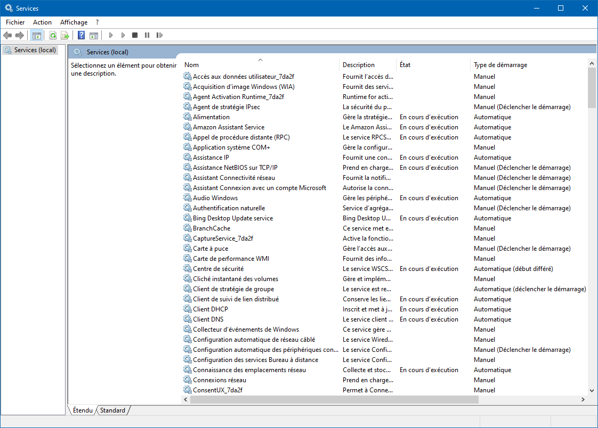Open the Fichier menu
Viewport: 598px width, 428px height.
[x=15, y=22]
